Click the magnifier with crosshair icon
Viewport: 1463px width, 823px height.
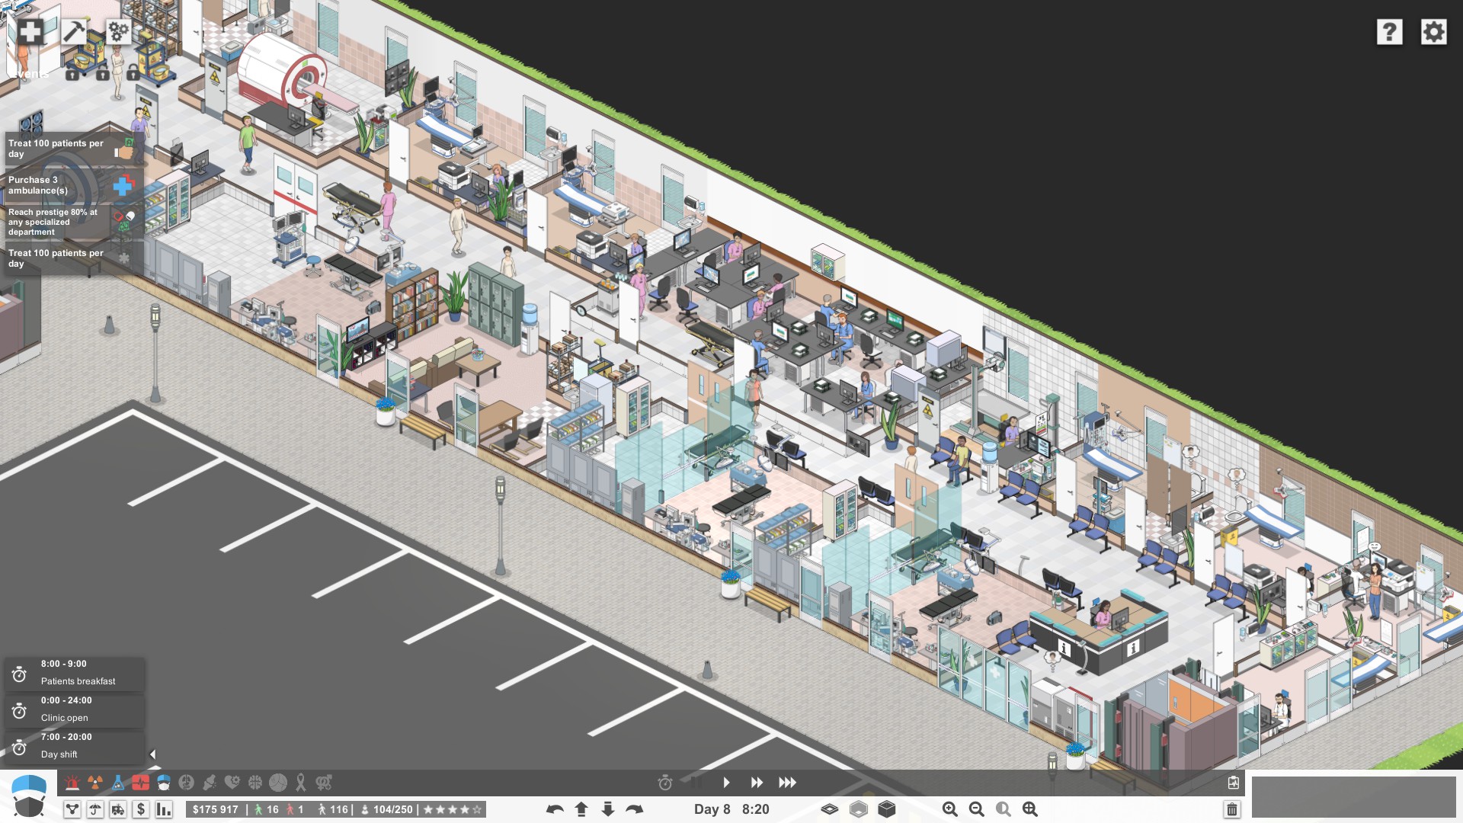coord(1030,809)
